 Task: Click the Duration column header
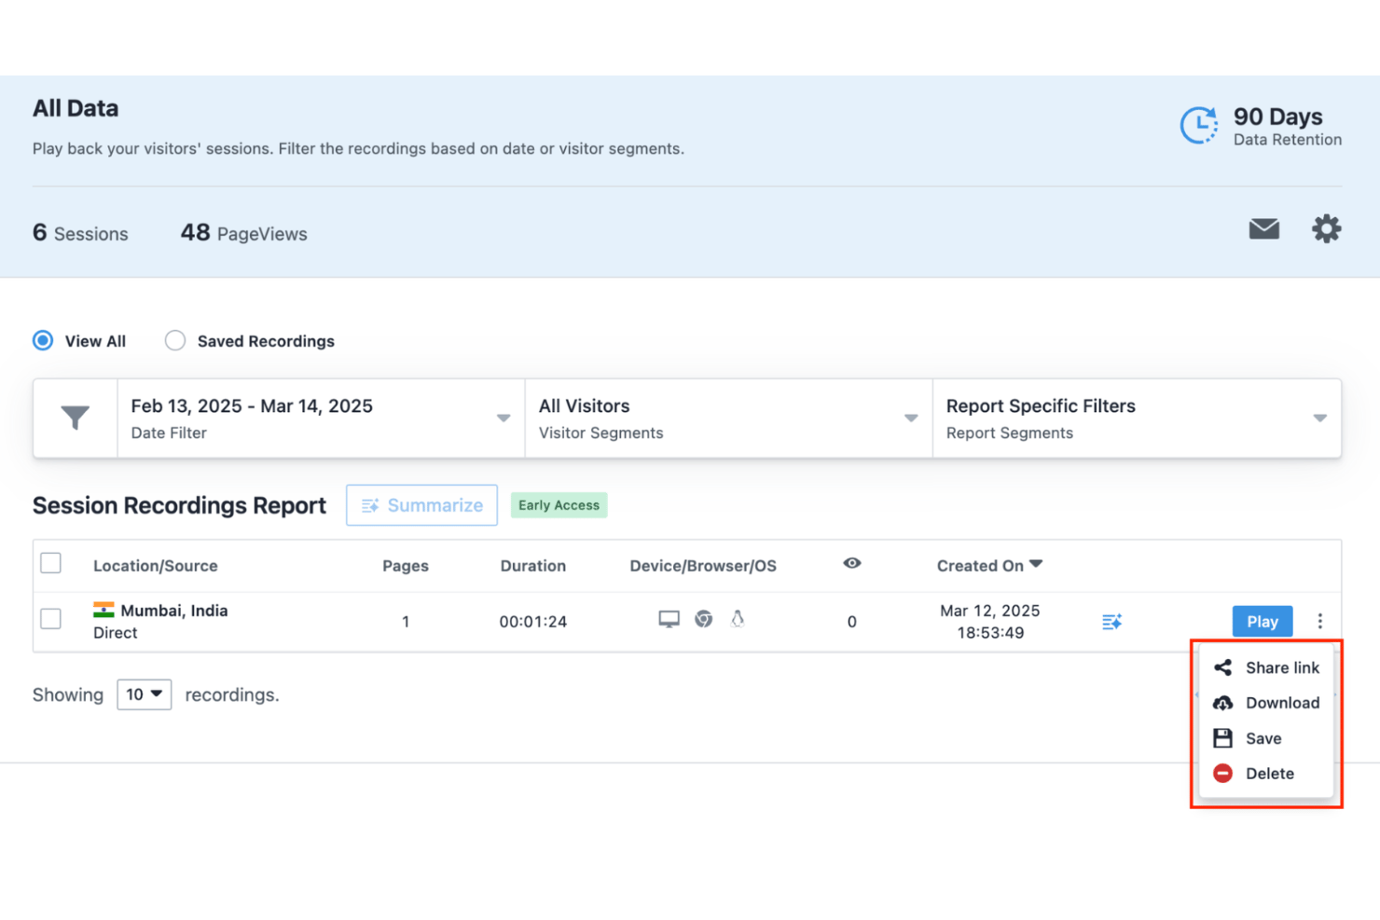coord(533,566)
